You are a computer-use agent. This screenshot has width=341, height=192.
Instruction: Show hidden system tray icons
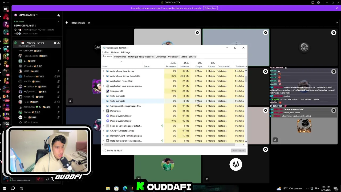[307, 189]
